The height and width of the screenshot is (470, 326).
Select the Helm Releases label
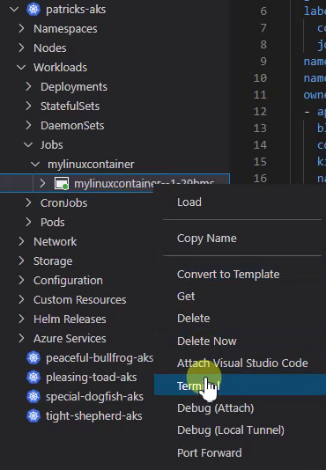coord(70,319)
